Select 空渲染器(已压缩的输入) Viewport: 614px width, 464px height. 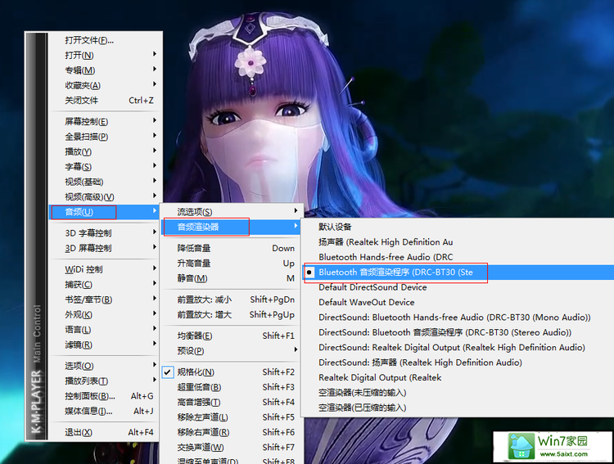(458, 408)
